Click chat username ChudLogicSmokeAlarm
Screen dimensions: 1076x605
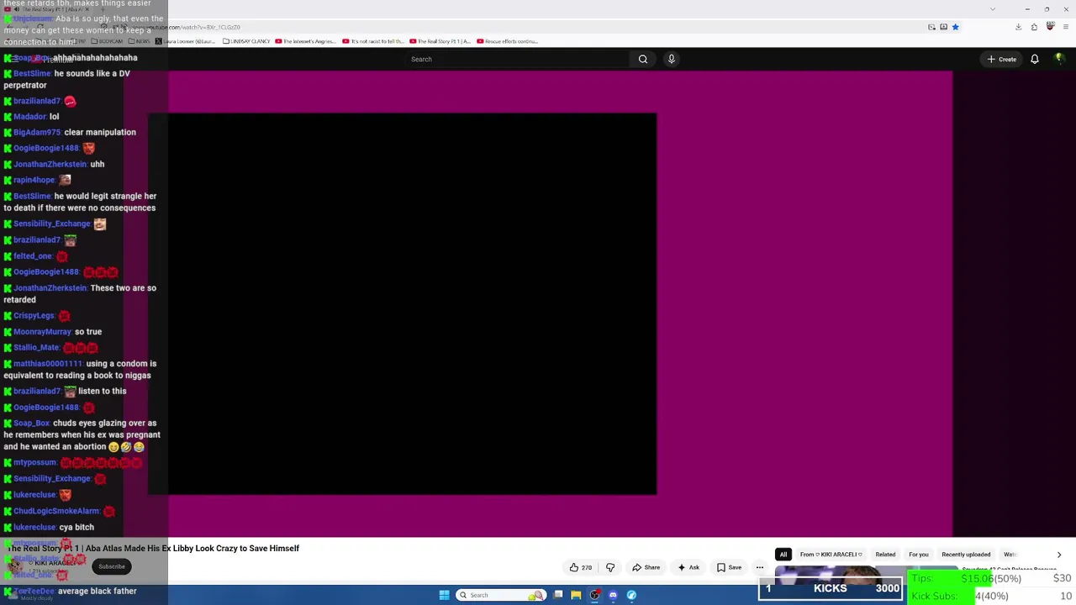tap(56, 511)
